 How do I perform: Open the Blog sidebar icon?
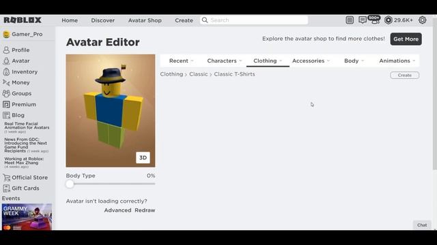click(x=6, y=115)
